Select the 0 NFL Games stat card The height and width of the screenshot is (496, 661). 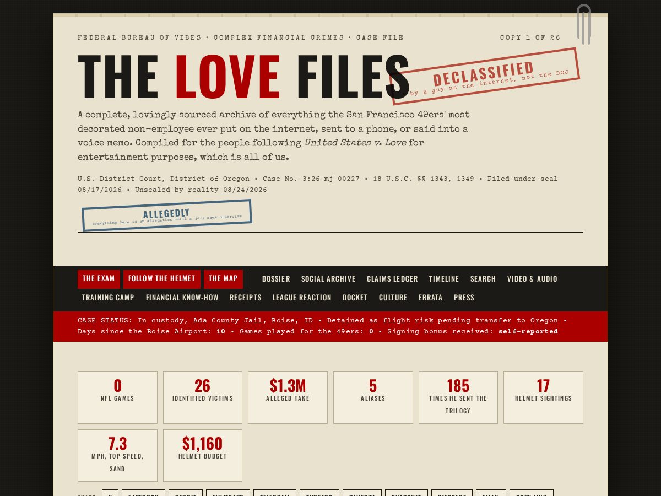click(117, 397)
